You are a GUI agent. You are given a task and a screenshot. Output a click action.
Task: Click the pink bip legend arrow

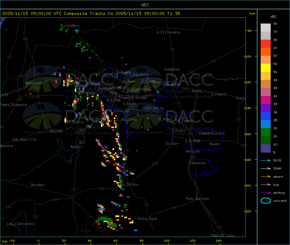(x=266, y=184)
